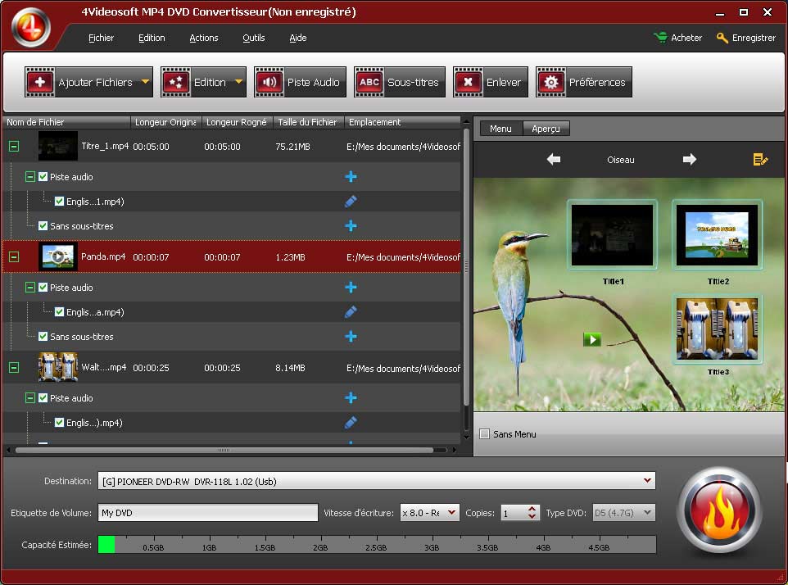Image resolution: width=788 pixels, height=585 pixels.
Task: Go to previous menu template arrow
Action: point(554,160)
